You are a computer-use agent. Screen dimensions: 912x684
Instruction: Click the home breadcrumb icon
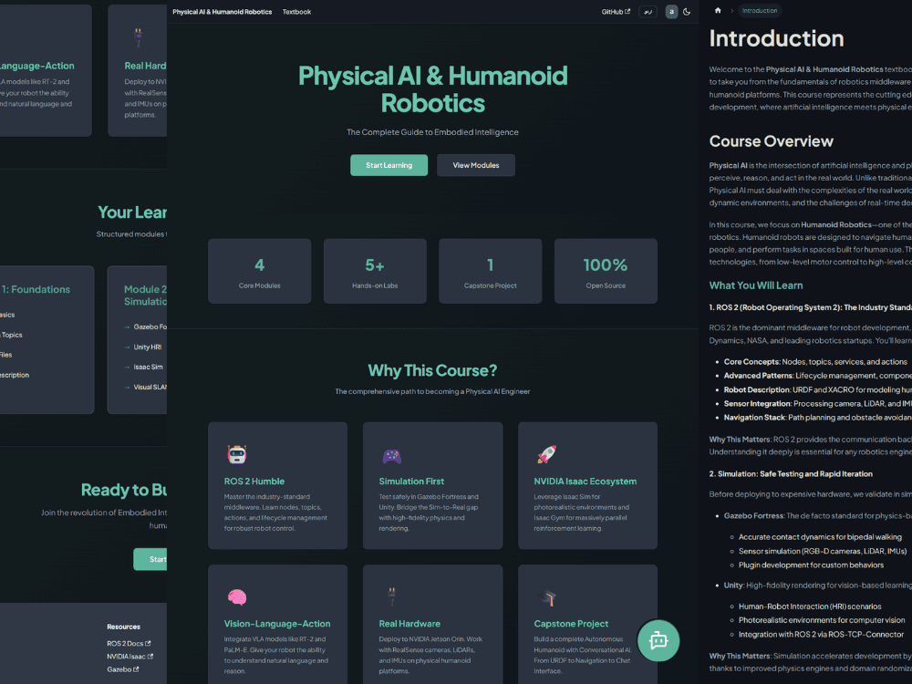pos(718,11)
